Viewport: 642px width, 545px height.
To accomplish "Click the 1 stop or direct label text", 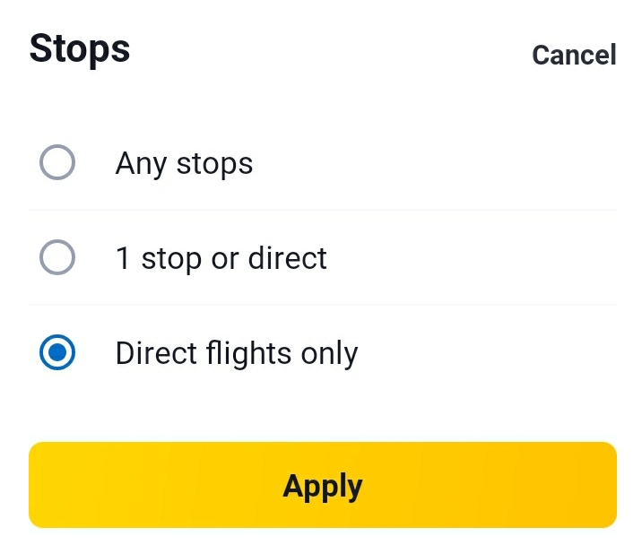I will [221, 258].
